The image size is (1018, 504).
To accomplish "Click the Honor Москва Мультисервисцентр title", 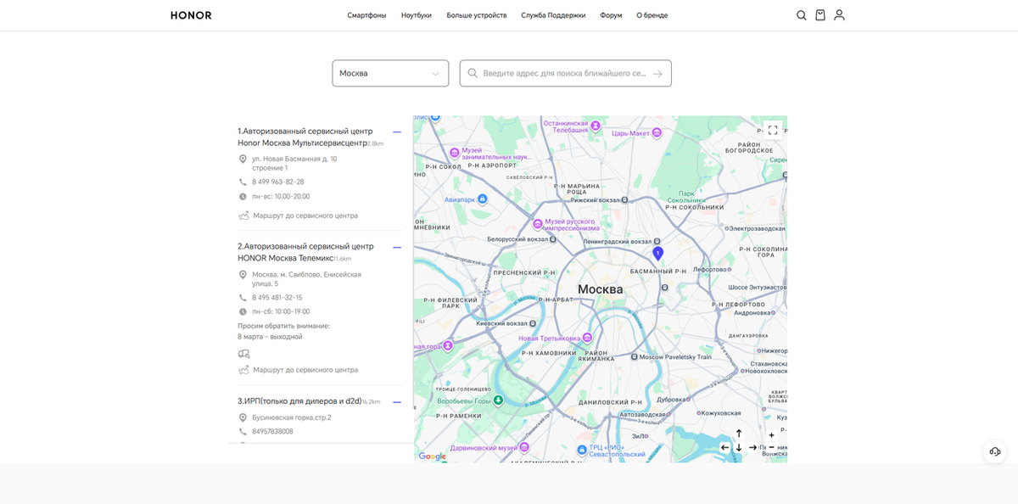I will pos(302,143).
